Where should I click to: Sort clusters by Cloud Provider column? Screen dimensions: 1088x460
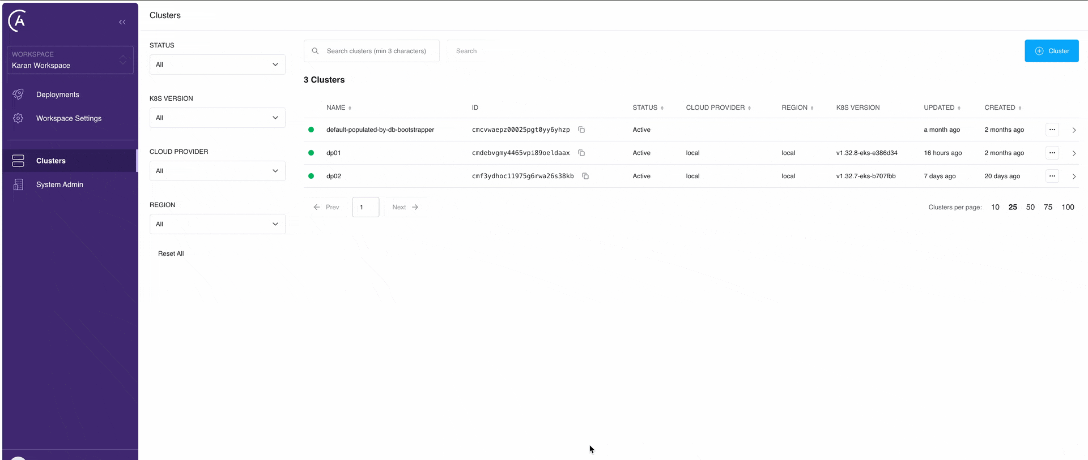coord(718,108)
